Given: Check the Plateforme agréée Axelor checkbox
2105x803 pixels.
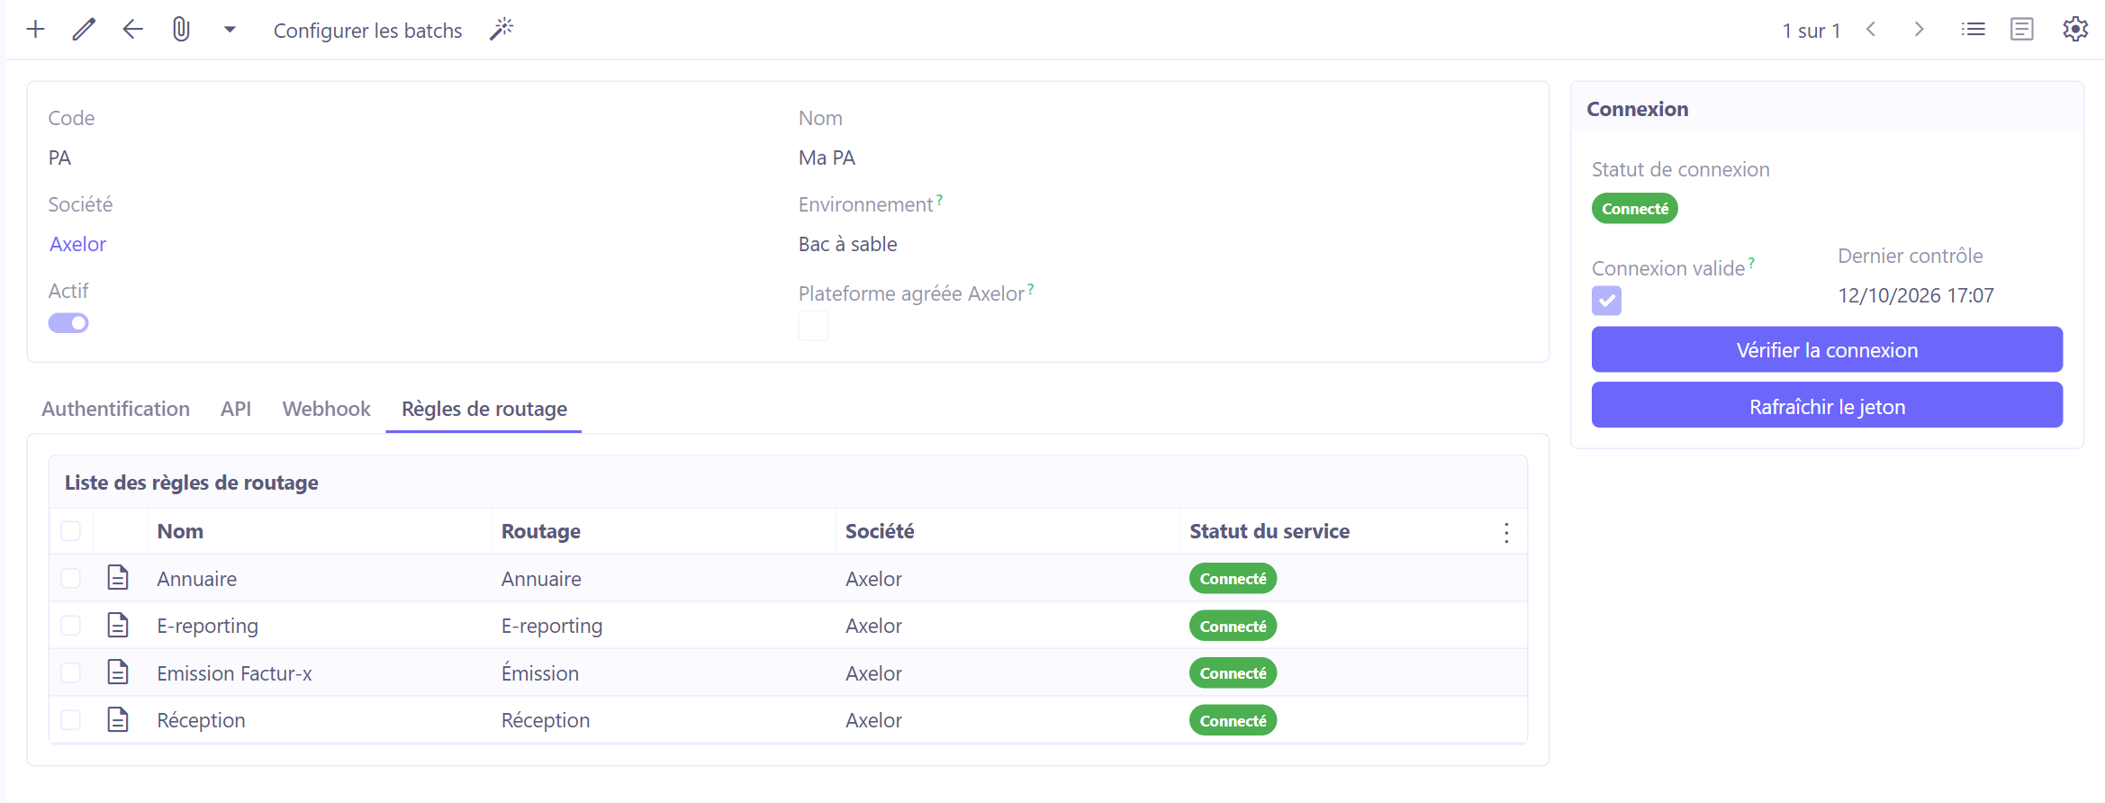Looking at the screenshot, I should (x=813, y=326).
